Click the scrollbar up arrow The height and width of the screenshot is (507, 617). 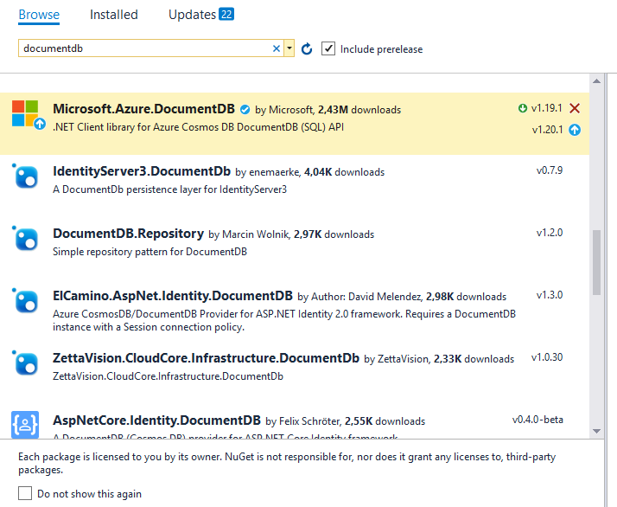pyautogui.click(x=596, y=81)
